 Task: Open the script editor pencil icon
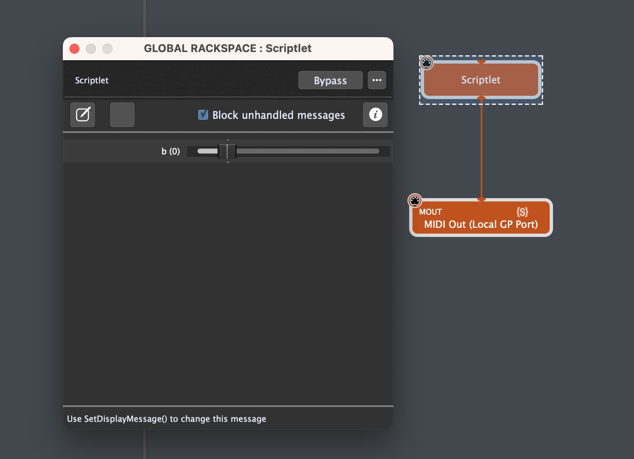pos(83,114)
